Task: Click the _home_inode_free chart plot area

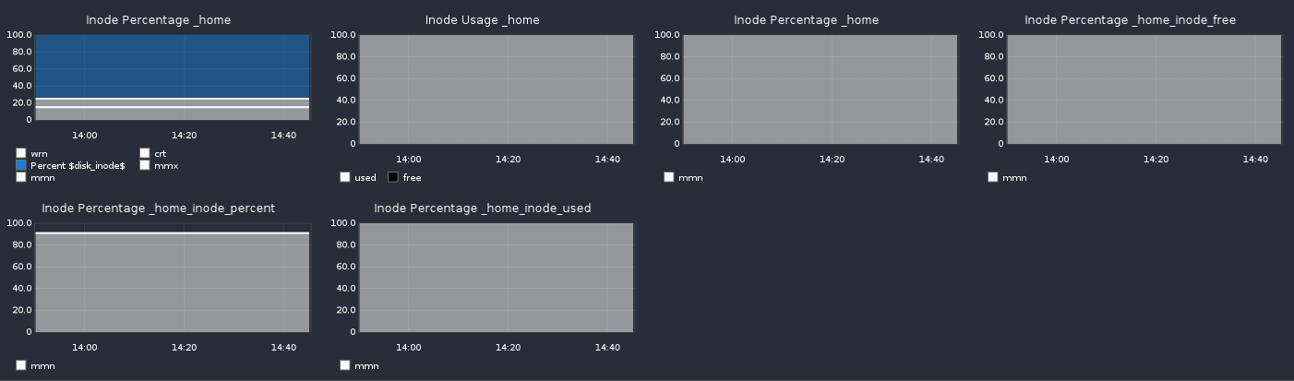Action: pos(1144,89)
